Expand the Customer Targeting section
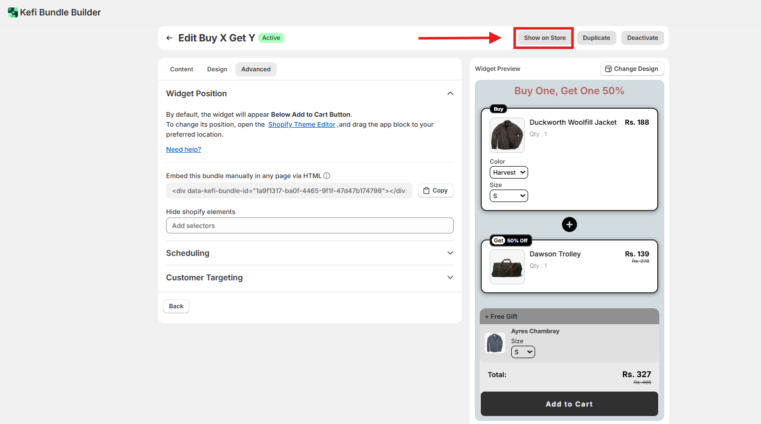Viewport: 761px width, 424px height. point(450,277)
